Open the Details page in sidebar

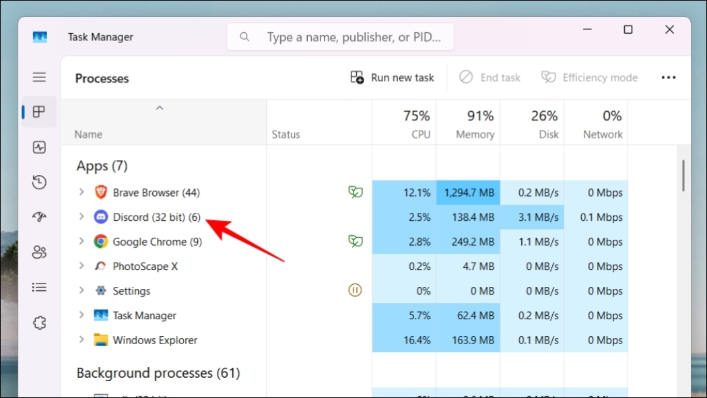(x=40, y=288)
